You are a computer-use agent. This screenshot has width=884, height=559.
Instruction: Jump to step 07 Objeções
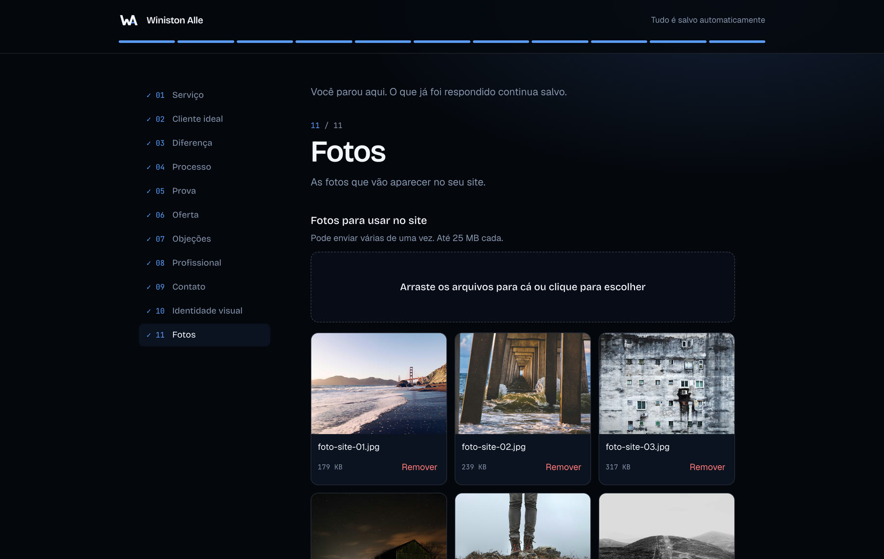tap(204, 239)
